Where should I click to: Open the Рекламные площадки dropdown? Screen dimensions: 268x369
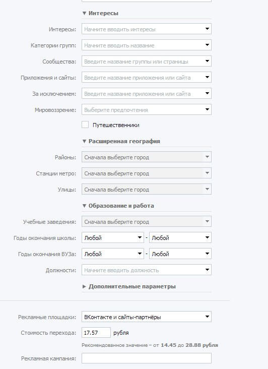coord(147,317)
